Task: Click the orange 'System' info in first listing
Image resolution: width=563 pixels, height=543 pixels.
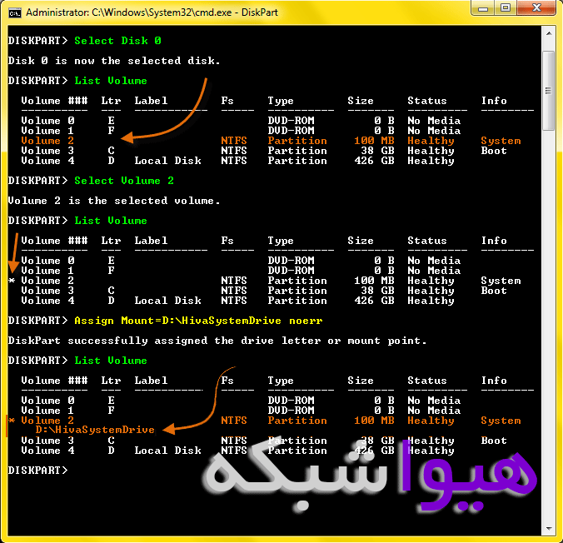Action: click(x=501, y=141)
